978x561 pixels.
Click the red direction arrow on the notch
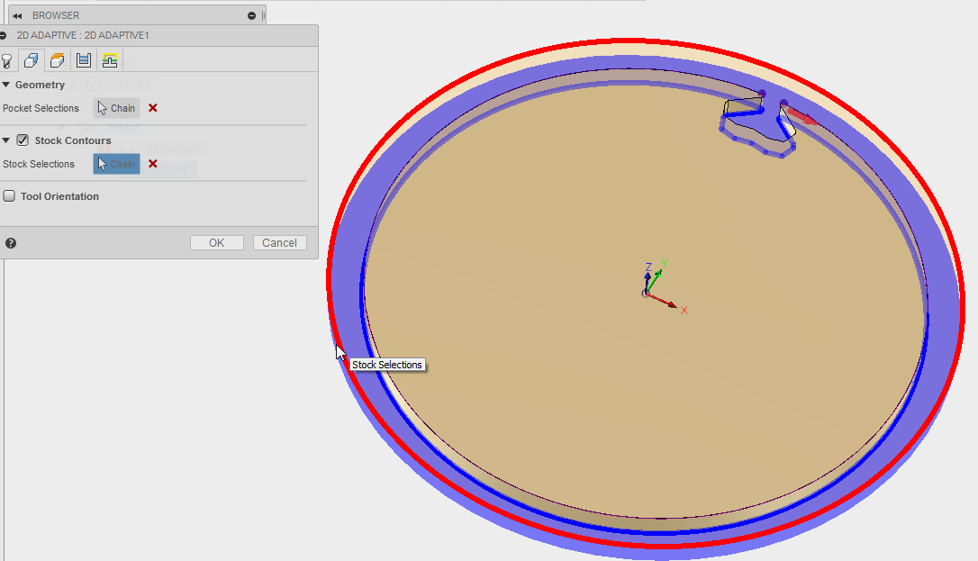(802, 116)
